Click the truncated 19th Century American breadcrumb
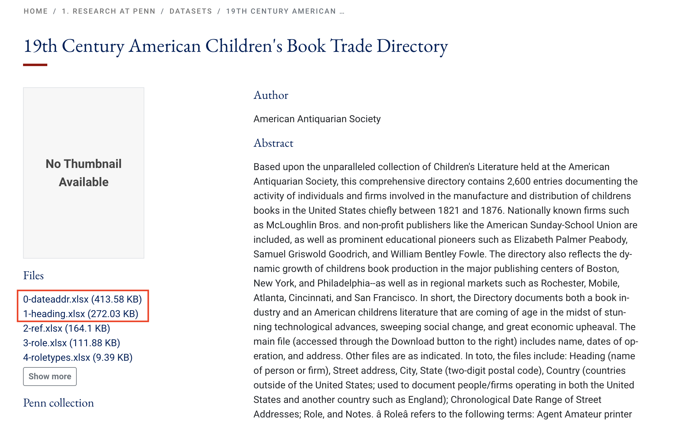The image size is (693, 422). pyautogui.click(x=285, y=11)
